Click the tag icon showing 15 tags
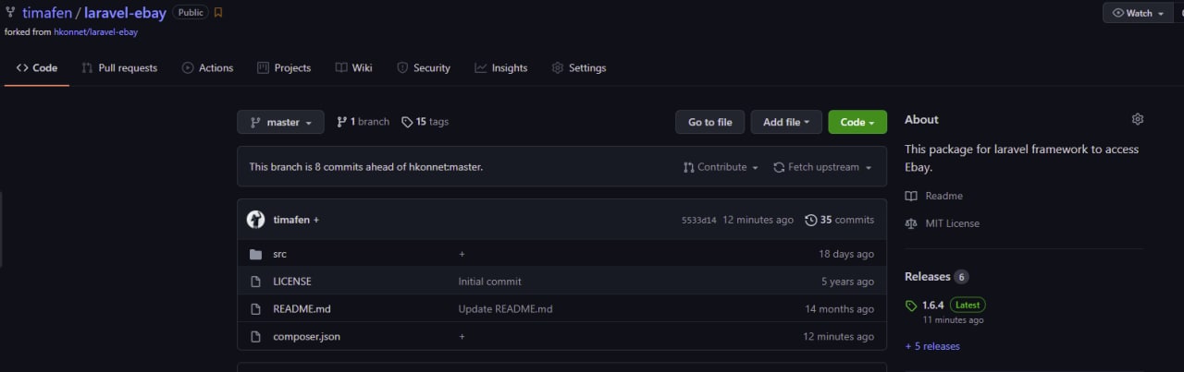 click(x=407, y=122)
